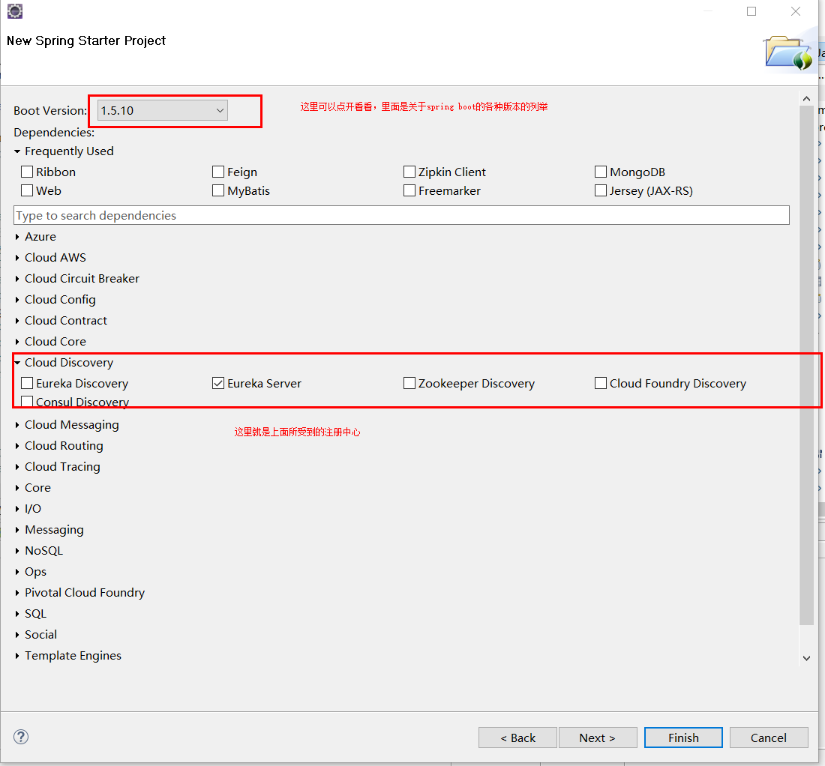The width and height of the screenshot is (825, 766).
Task: Check the Ribbon dependency checkbox
Action: (x=27, y=172)
